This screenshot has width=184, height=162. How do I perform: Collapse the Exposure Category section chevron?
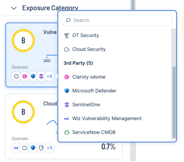point(14,8)
